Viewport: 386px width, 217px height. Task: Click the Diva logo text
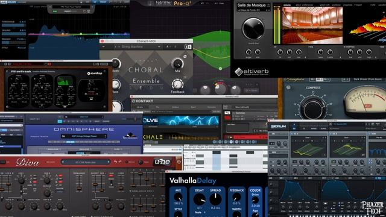[x=27, y=162]
